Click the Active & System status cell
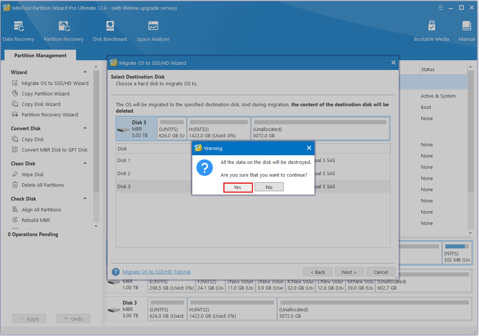The image size is (479, 336). (x=438, y=96)
